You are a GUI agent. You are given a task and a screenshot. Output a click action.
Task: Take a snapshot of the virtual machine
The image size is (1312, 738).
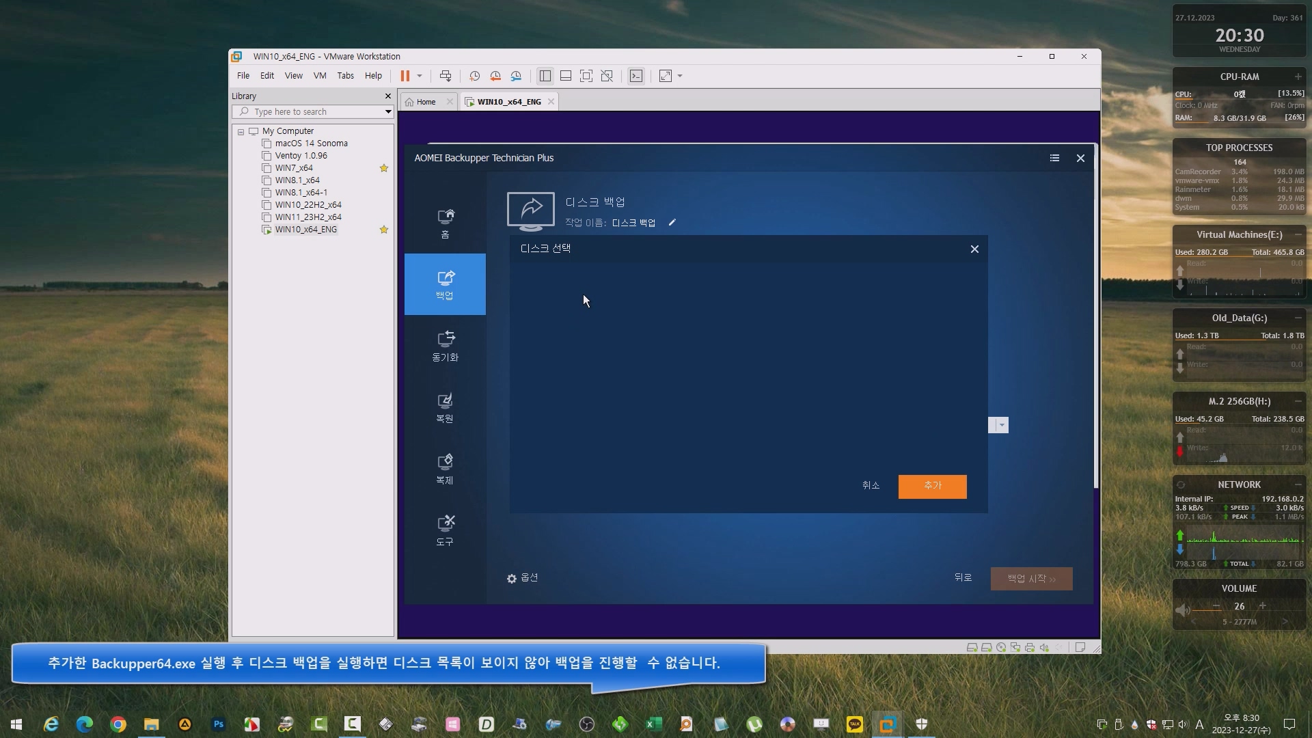tap(474, 76)
